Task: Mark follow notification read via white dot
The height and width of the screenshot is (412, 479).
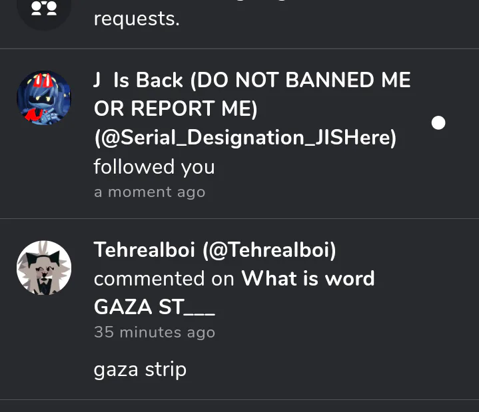Action: coord(438,122)
